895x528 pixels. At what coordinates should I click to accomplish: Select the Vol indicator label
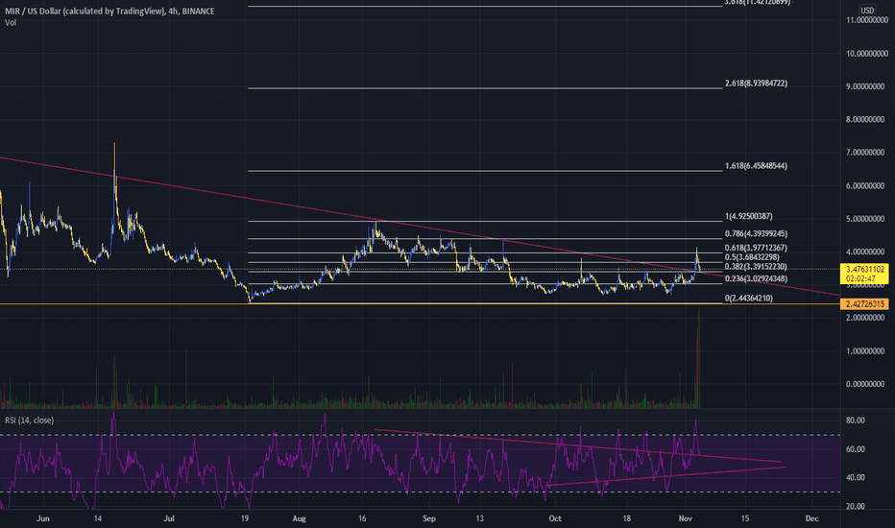coord(11,23)
